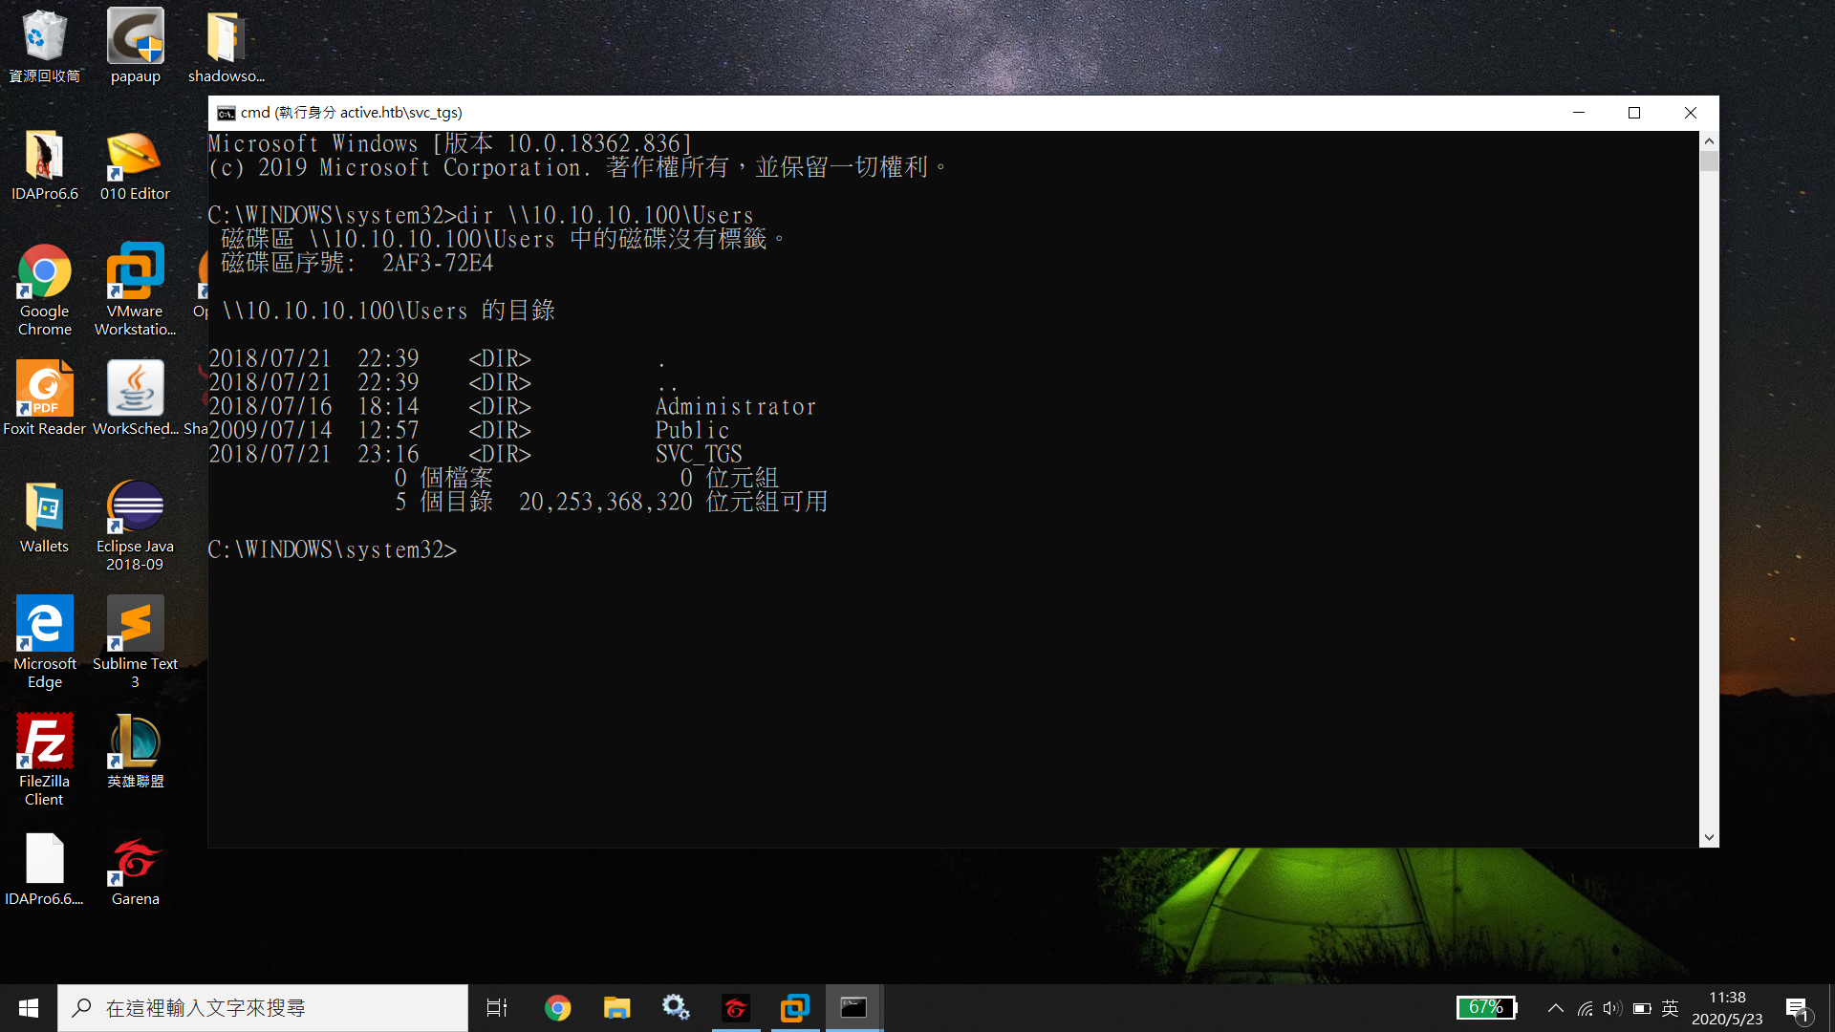Open FileZilla Client desktop shortcut

tap(44, 760)
